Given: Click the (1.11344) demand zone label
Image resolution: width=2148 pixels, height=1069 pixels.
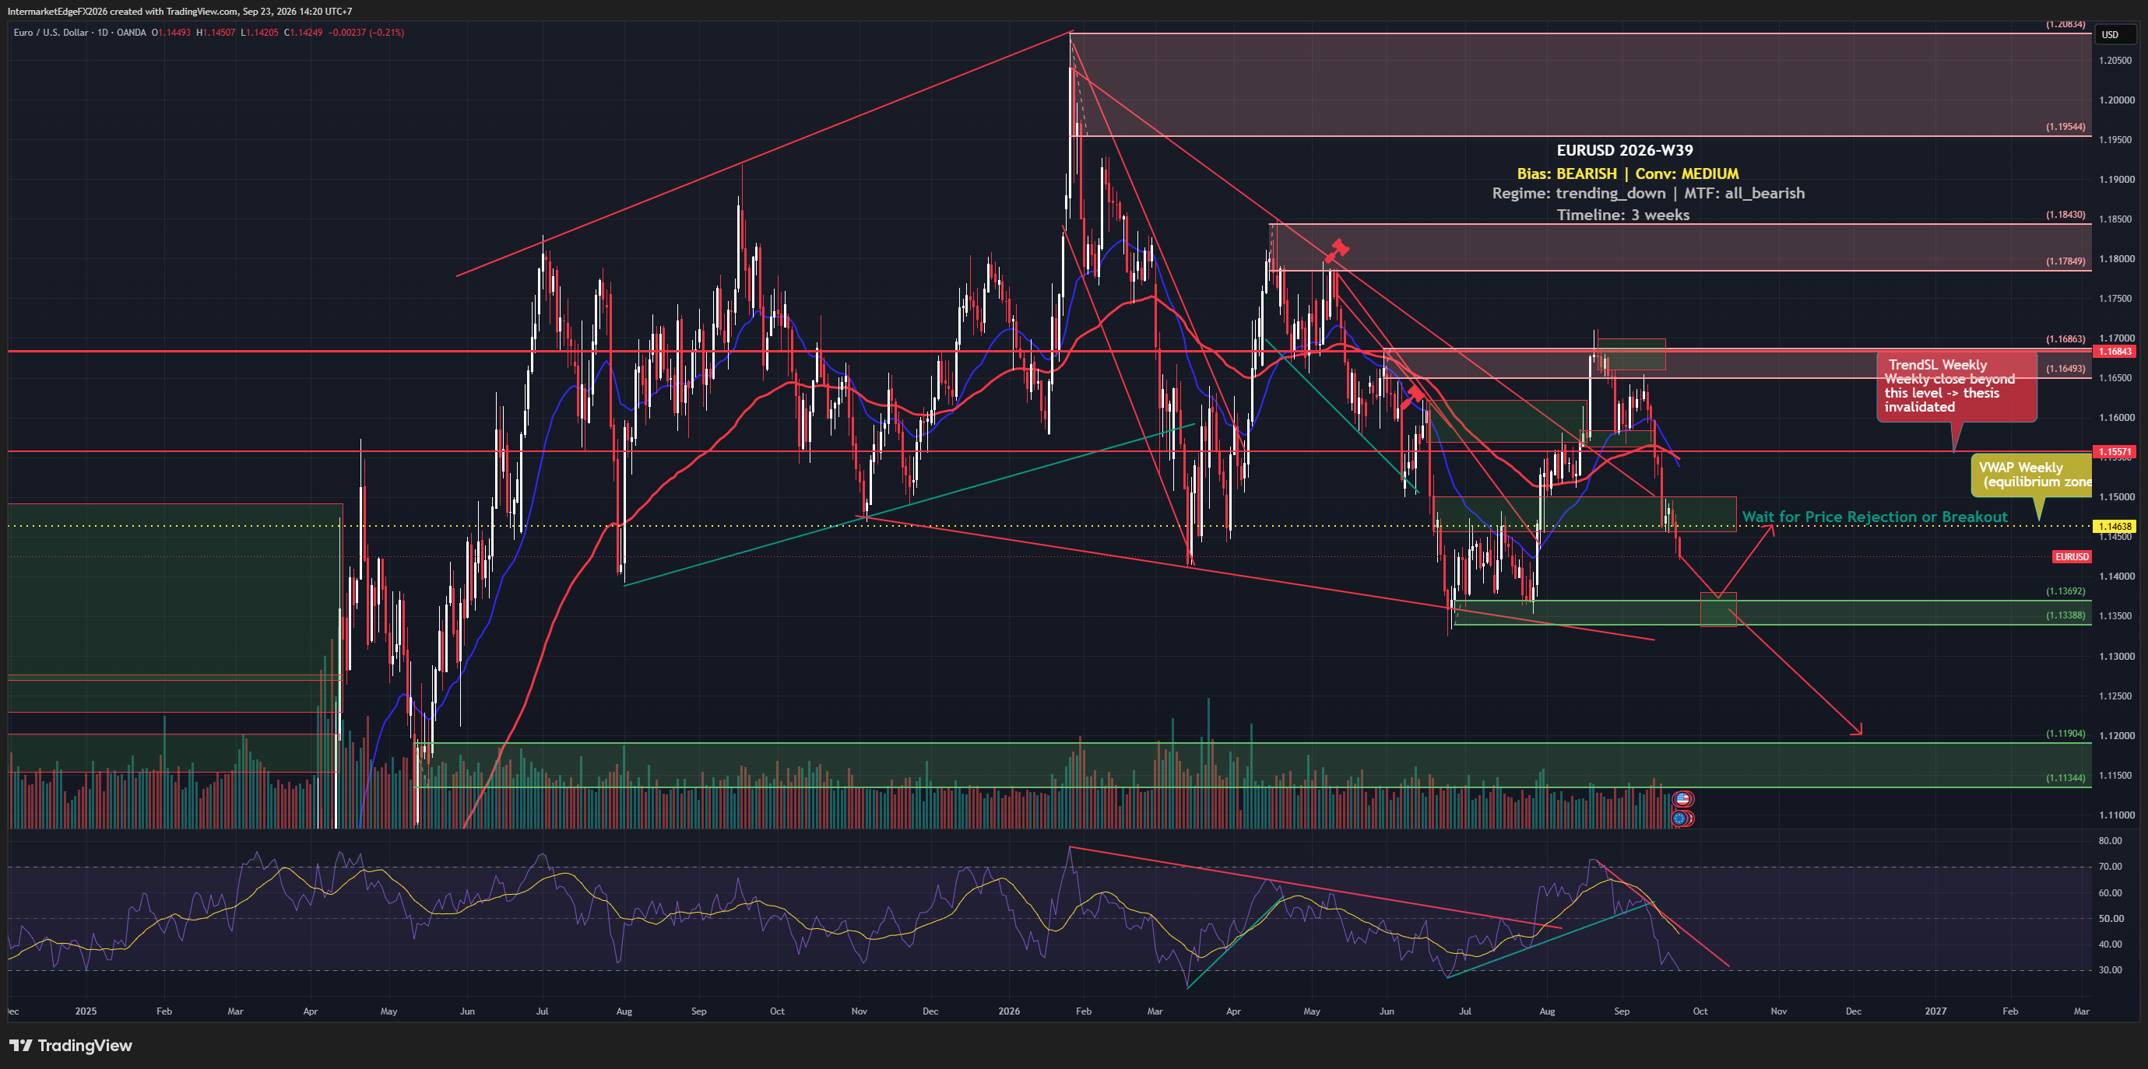Looking at the screenshot, I should pos(2065,777).
